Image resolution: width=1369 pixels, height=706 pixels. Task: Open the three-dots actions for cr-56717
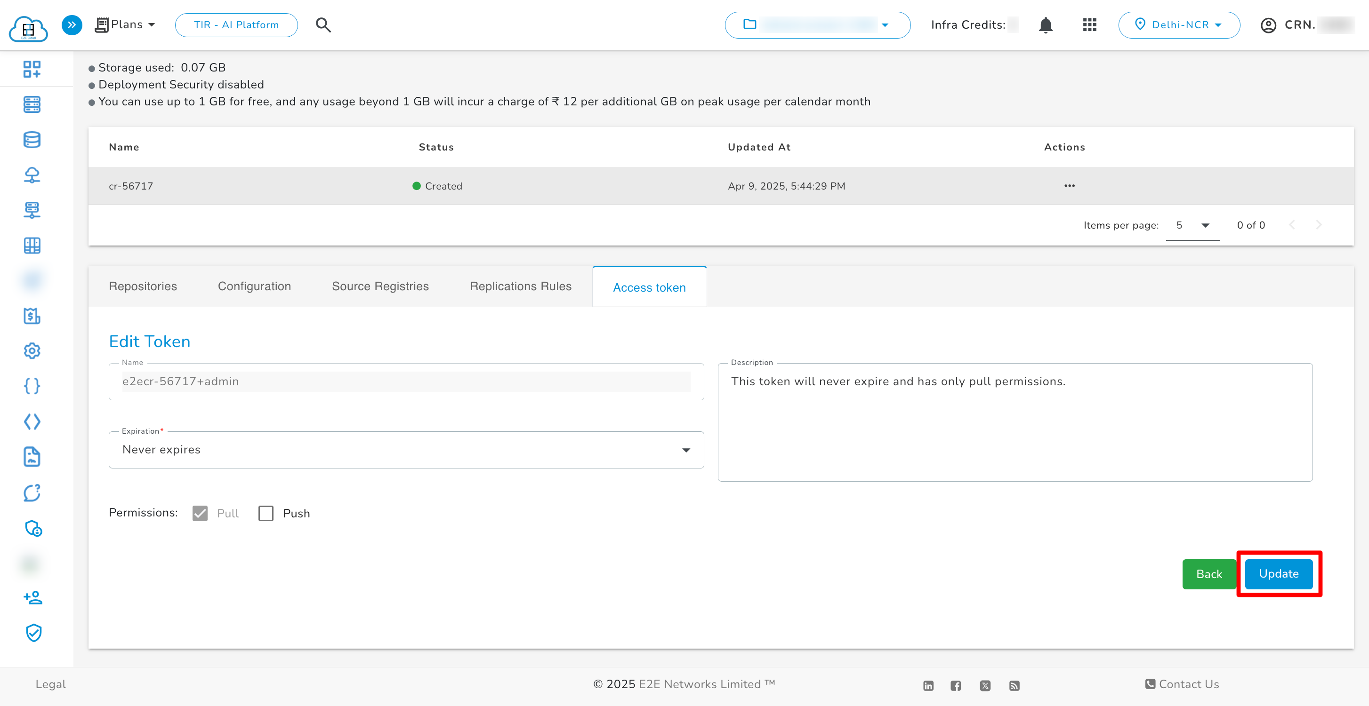coord(1069,186)
